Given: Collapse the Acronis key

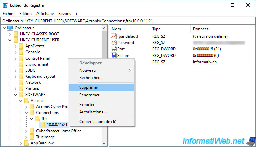Looking at the screenshot, I should (x=21, y=101).
